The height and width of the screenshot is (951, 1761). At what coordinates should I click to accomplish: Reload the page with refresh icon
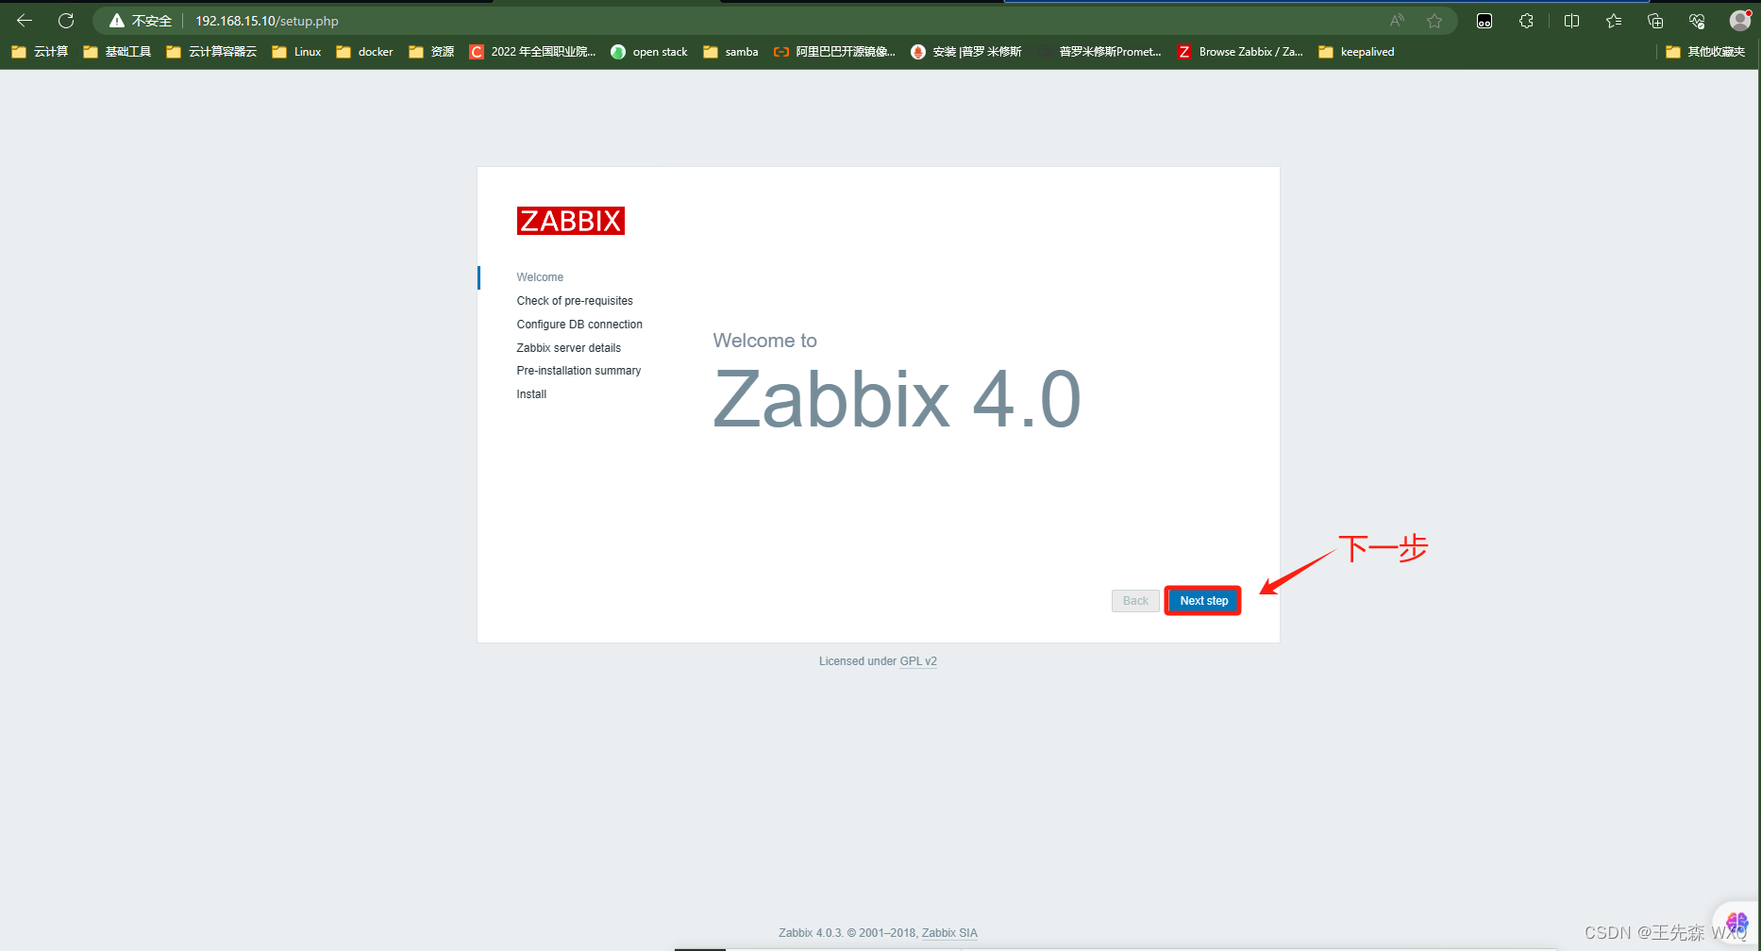(x=66, y=21)
